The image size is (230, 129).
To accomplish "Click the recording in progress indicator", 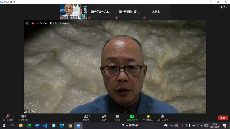I will 39,23.
